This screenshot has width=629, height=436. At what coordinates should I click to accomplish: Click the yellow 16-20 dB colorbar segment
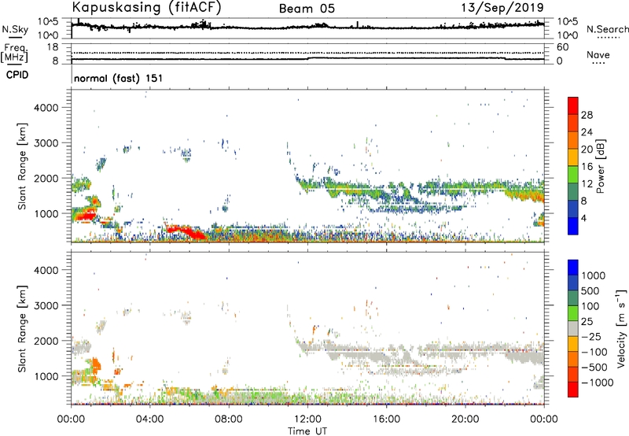pyautogui.click(x=573, y=157)
